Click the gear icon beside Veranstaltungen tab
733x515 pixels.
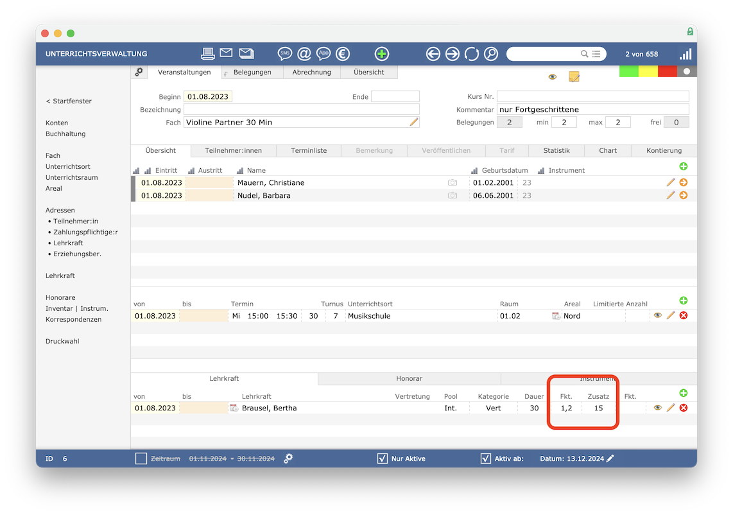139,72
